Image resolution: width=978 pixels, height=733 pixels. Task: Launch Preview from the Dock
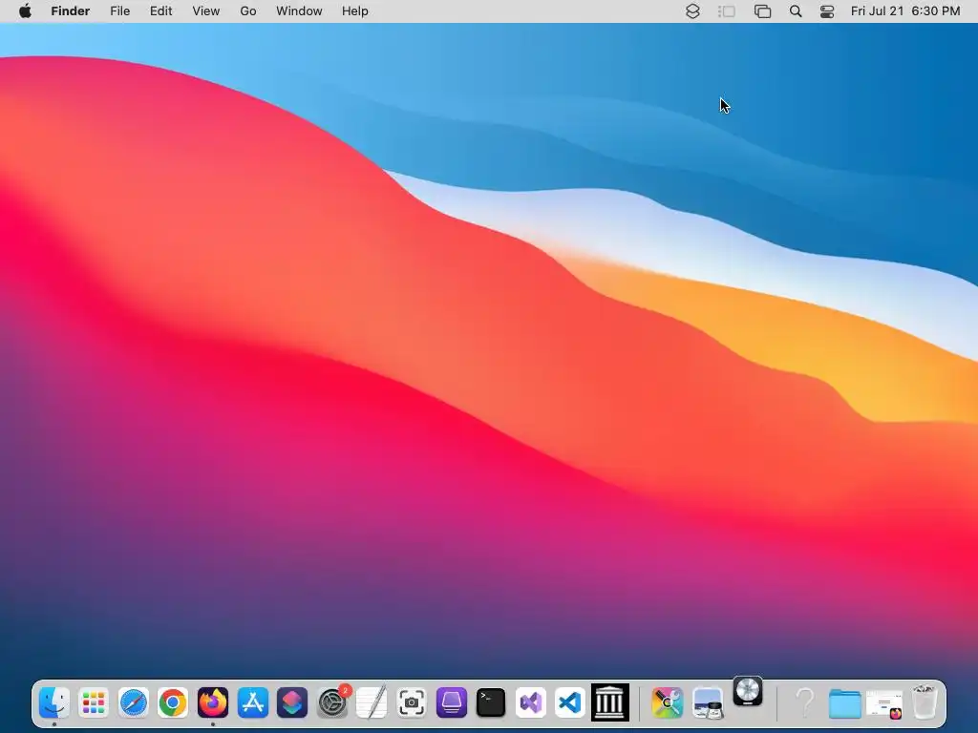point(708,702)
